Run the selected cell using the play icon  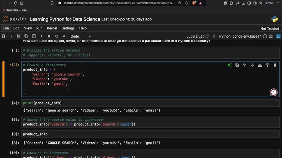42,36
